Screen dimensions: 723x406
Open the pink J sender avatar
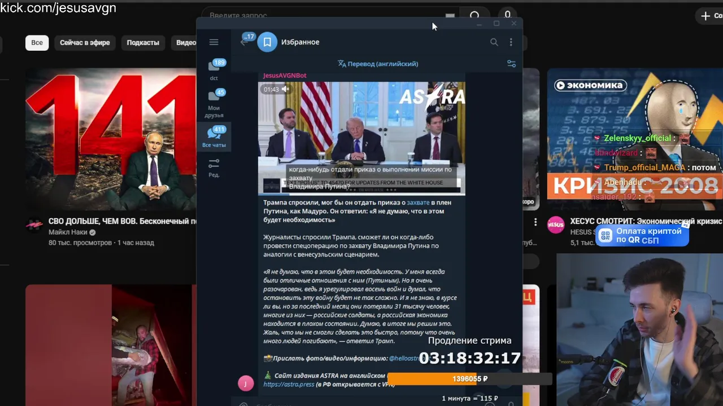[246, 383]
